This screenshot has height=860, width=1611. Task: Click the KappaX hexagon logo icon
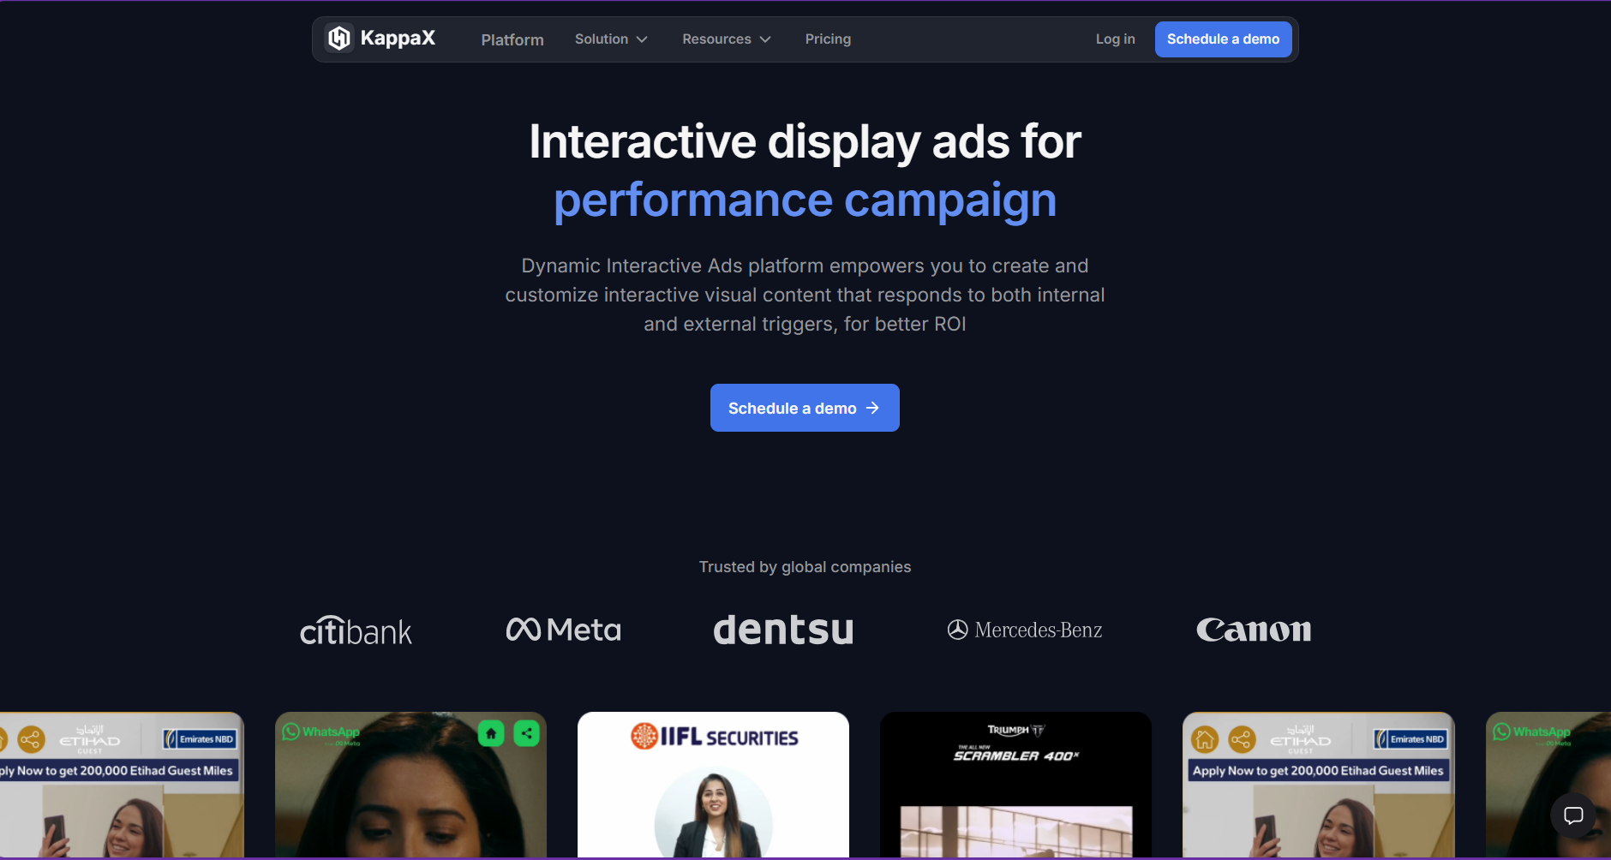[339, 39]
